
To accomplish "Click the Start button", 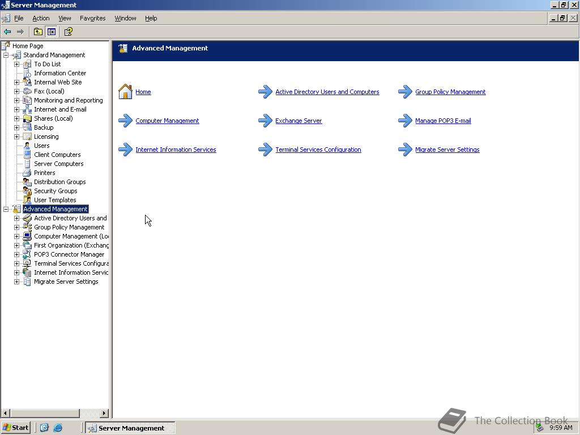I will (15, 428).
